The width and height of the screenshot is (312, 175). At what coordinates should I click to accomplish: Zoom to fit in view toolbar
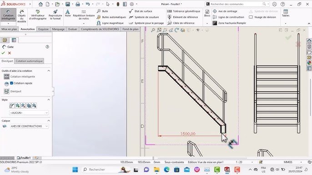pyautogui.click(x=153, y=30)
